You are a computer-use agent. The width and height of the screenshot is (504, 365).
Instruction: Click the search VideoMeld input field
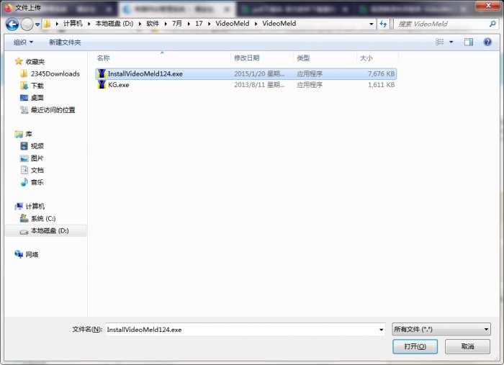tap(442, 24)
